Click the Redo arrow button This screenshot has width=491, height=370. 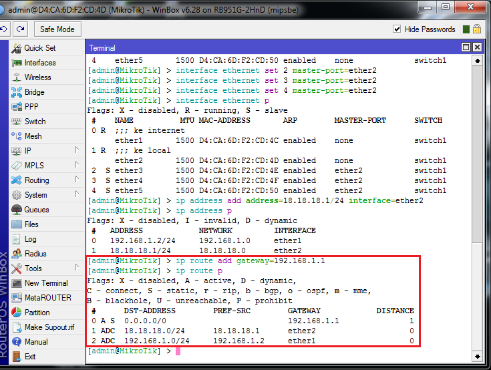point(20,29)
